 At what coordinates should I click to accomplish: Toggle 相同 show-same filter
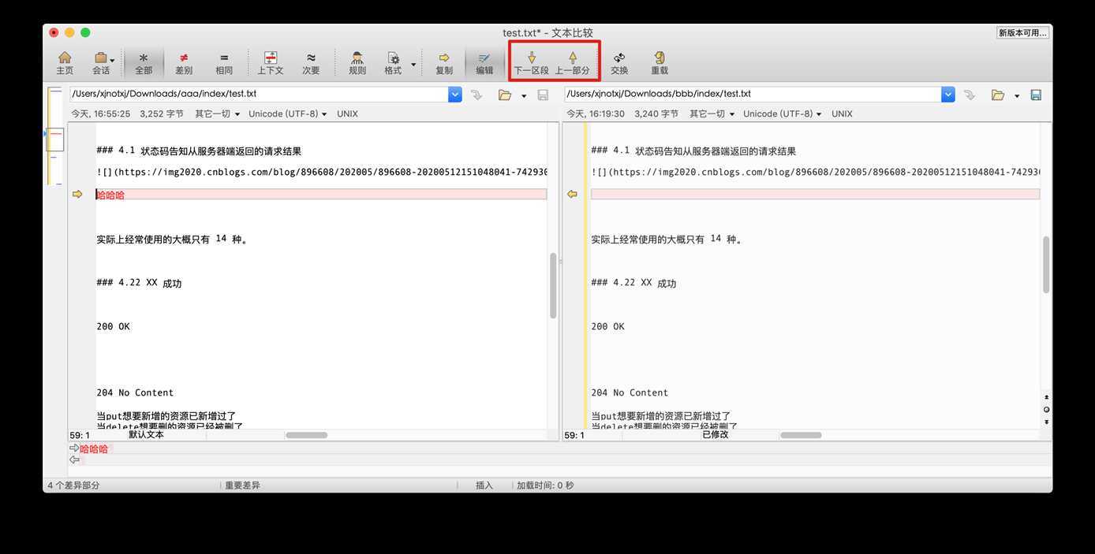pyautogui.click(x=224, y=63)
